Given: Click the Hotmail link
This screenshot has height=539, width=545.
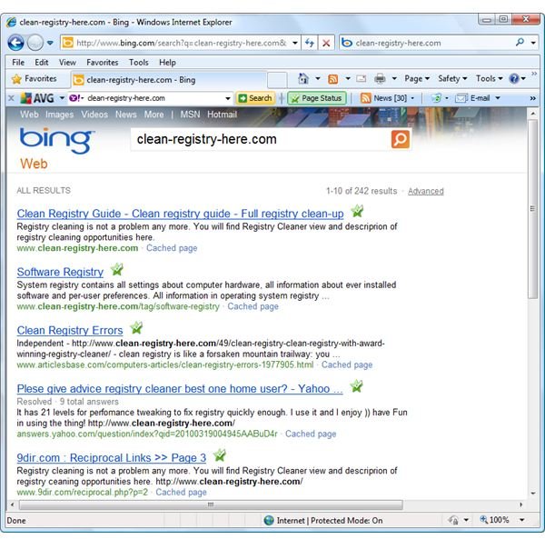Looking at the screenshot, I should pyautogui.click(x=223, y=115).
